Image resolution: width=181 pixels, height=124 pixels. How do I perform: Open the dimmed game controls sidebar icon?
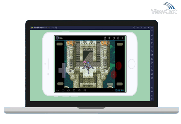[x=152, y=47]
